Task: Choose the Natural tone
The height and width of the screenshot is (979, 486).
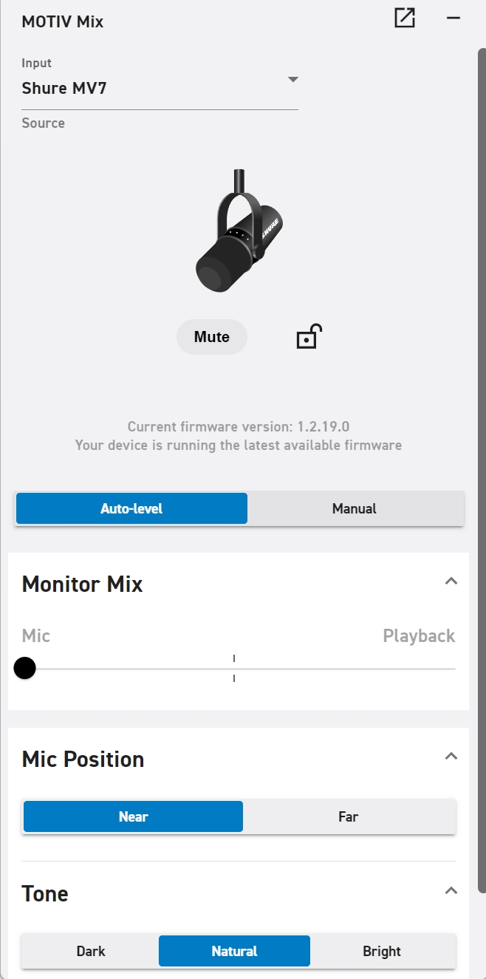Action: pyautogui.click(x=234, y=951)
